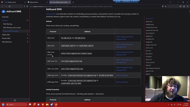This screenshot has height=107, width=190.
Task: Open DNS filtering sidebar page
Action: 8,24
